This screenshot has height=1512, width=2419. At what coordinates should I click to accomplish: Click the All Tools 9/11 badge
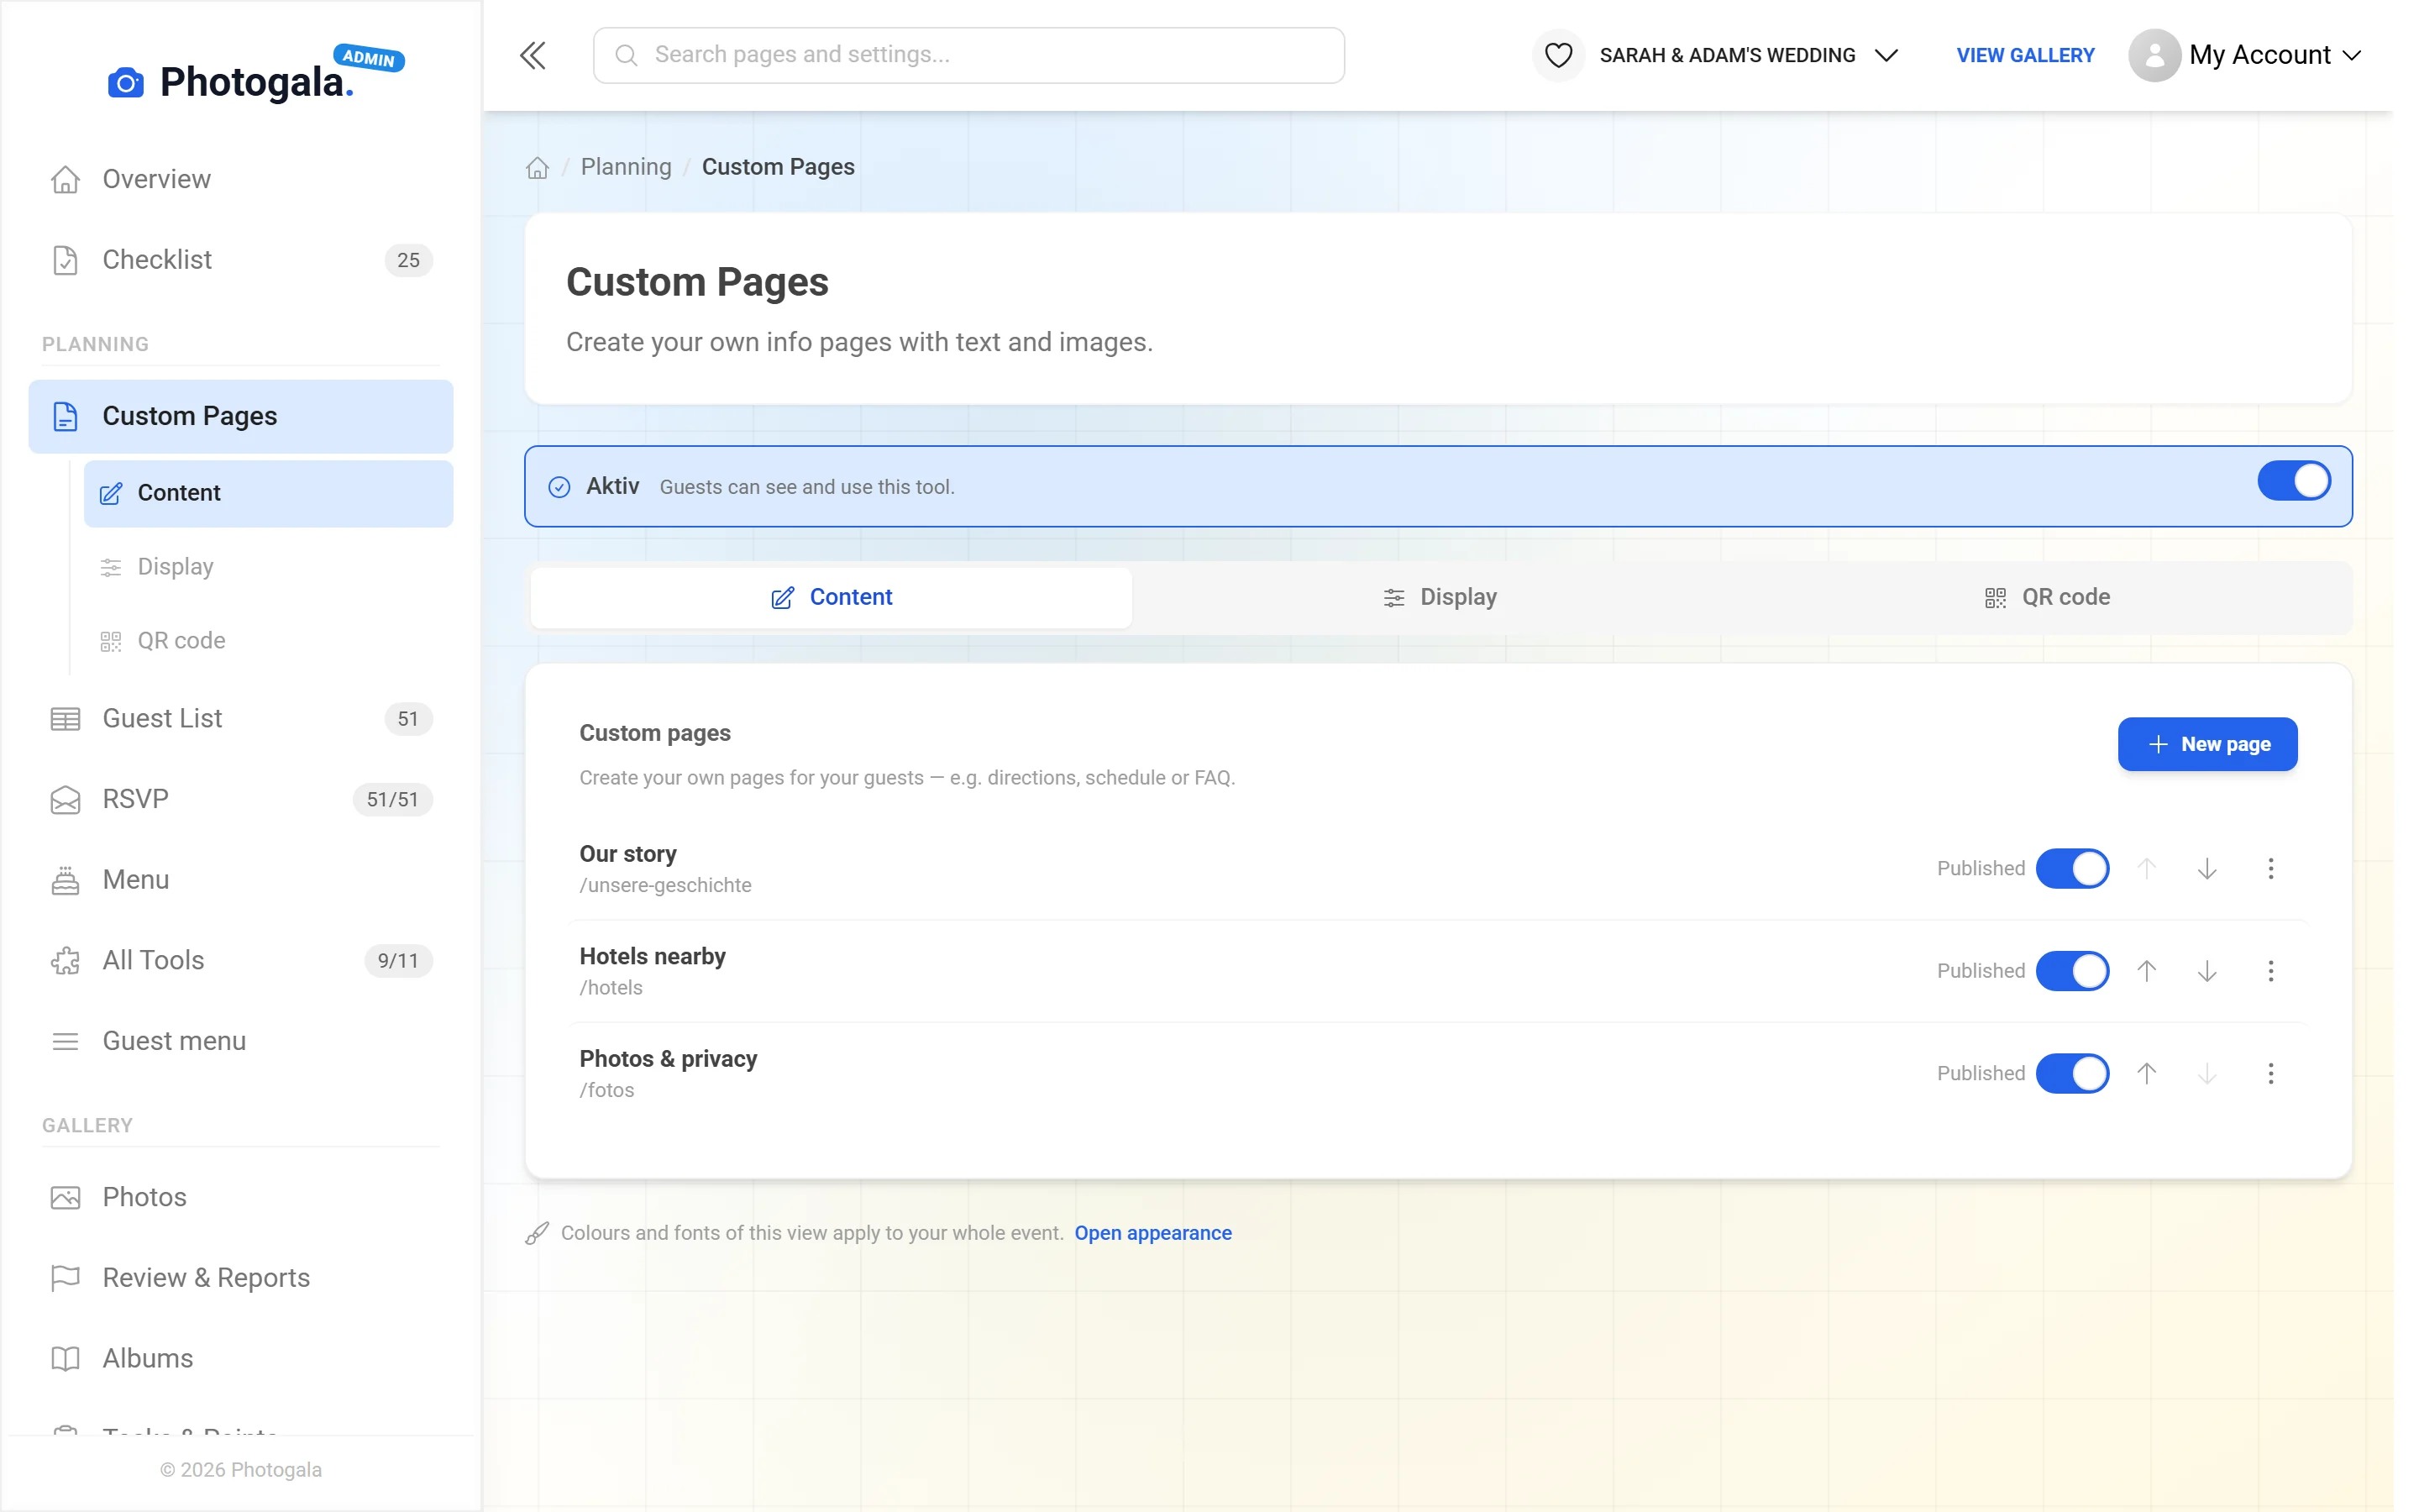[398, 960]
